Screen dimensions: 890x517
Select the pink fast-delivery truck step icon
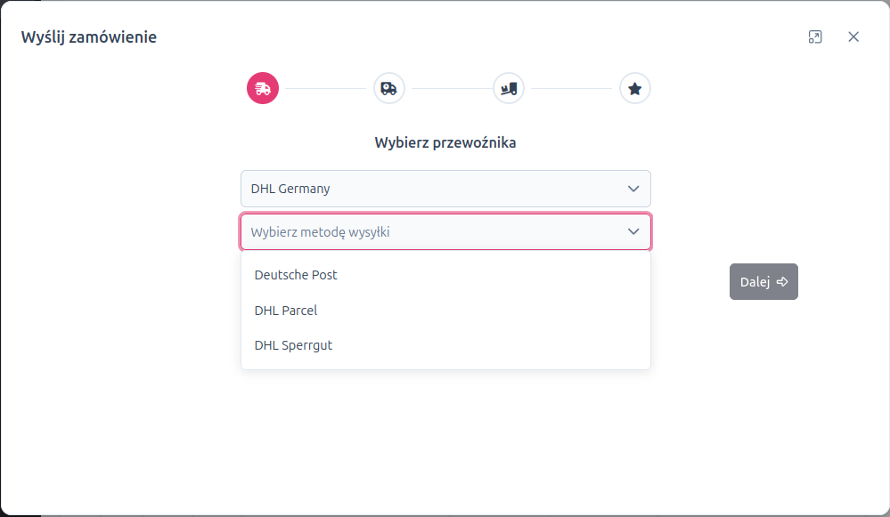[263, 88]
